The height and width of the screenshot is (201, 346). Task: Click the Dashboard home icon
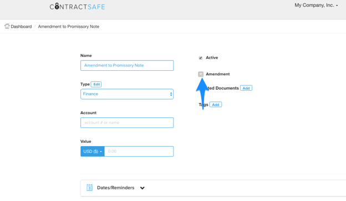[7, 26]
